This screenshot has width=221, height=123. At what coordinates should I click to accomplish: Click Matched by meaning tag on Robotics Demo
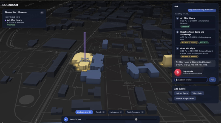tap(189, 43)
